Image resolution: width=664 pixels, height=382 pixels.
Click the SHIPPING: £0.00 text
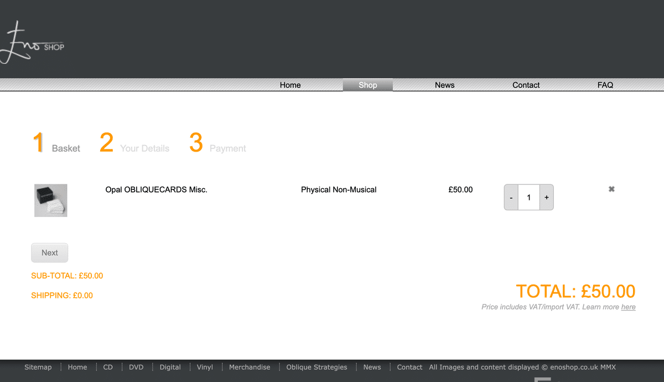click(62, 295)
